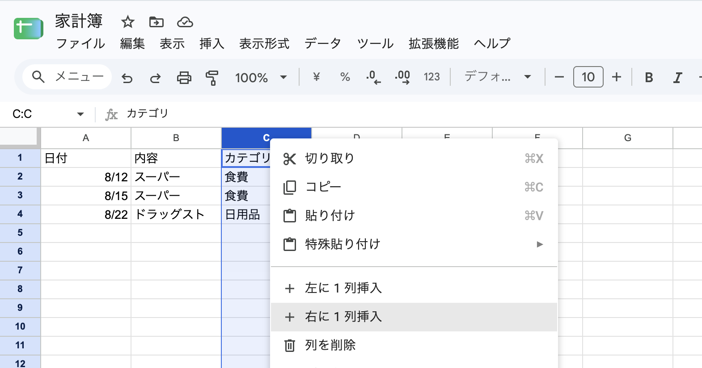Click the decrease decimal places icon
This screenshot has height=368, width=702.
pos(373,77)
